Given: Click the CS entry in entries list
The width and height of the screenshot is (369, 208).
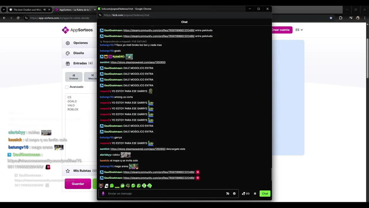Looking at the screenshot, I should 69,97.
